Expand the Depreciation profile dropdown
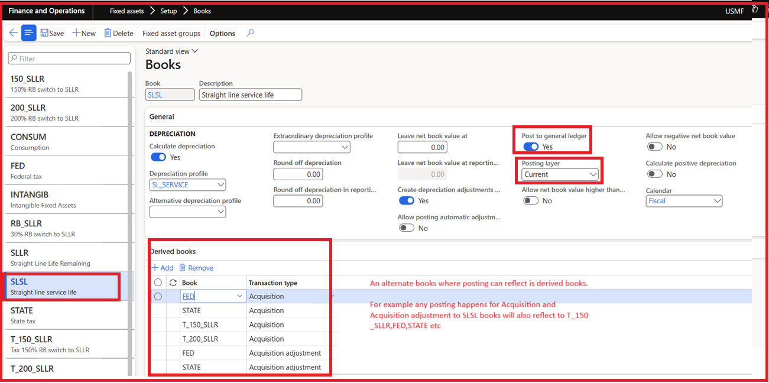Viewport: 769px width, 383px height. pos(220,185)
